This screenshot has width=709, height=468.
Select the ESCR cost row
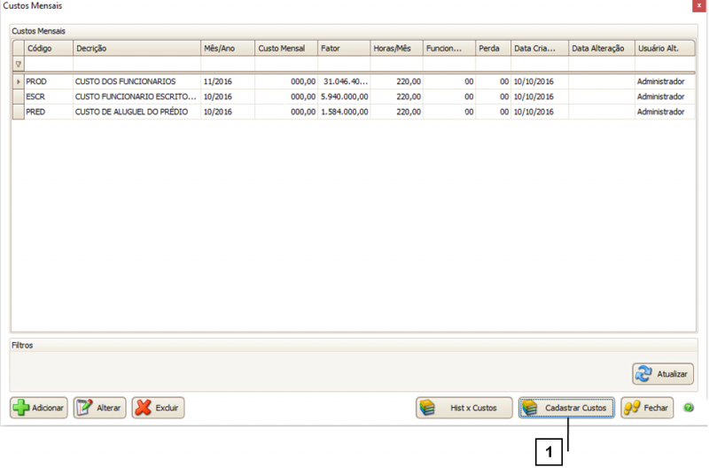[133, 97]
